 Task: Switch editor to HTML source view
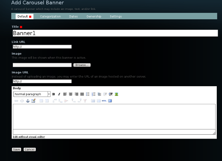coord(104,101)
